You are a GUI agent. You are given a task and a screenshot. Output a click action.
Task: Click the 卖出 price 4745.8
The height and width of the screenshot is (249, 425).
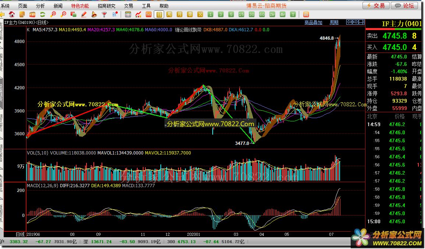coord(394,36)
